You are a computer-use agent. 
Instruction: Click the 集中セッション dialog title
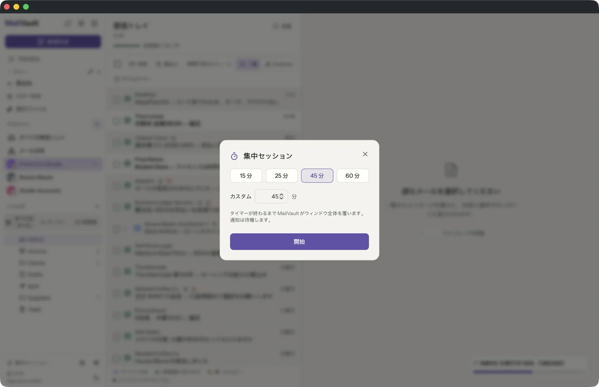pyautogui.click(x=268, y=156)
